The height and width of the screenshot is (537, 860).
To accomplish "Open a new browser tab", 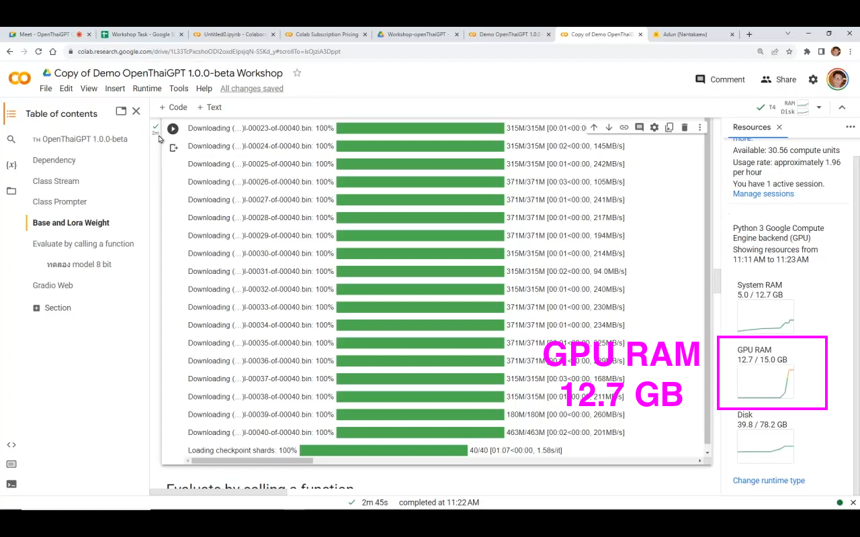I will pyautogui.click(x=749, y=34).
